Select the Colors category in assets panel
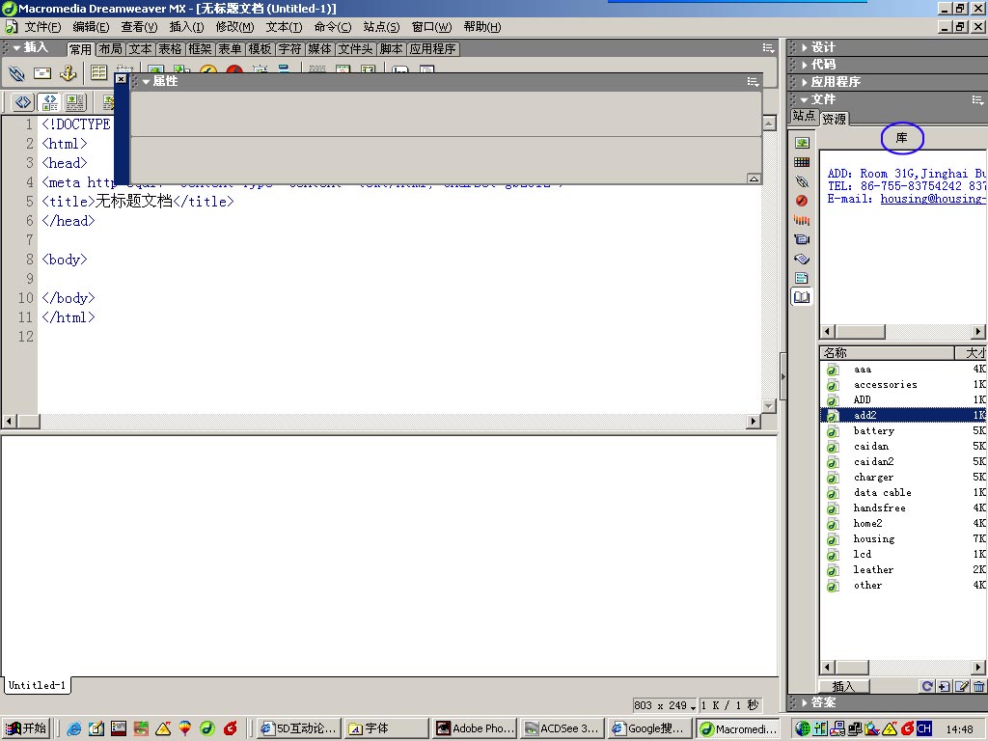The width and height of the screenshot is (988, 741). click(802, 162)
